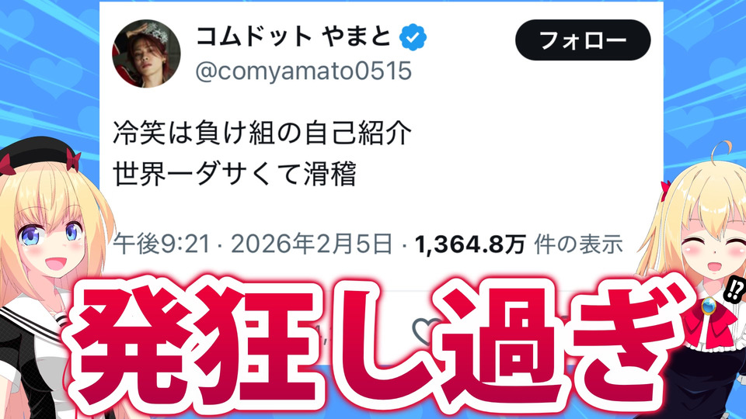Click the コムドット やまと display name
The height and width of the screenshot is (419, 746).
(293, 36)
